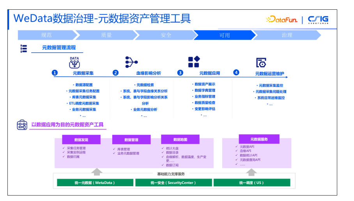The height and width of the screenshot is (201, 354).
Task: Click the 统一元数据 (MetaData) green bar
Action: (x=95, y=183)
